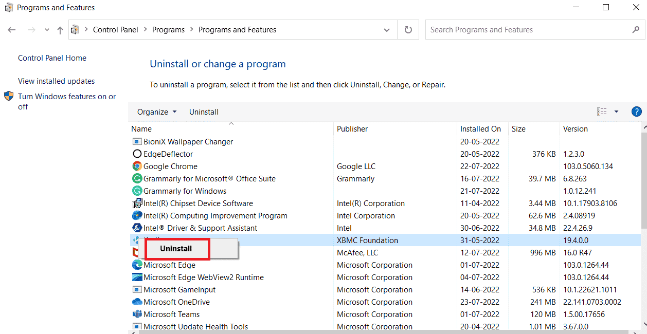This screenshot has width=647, height=334.
Task: Navigate to Programs in the breadcrumb bar
Action: [x=168, y=29]
